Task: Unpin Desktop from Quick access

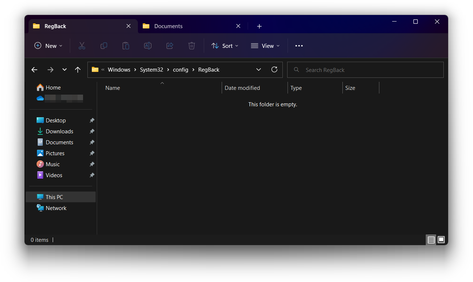Action: pos(92,120)
